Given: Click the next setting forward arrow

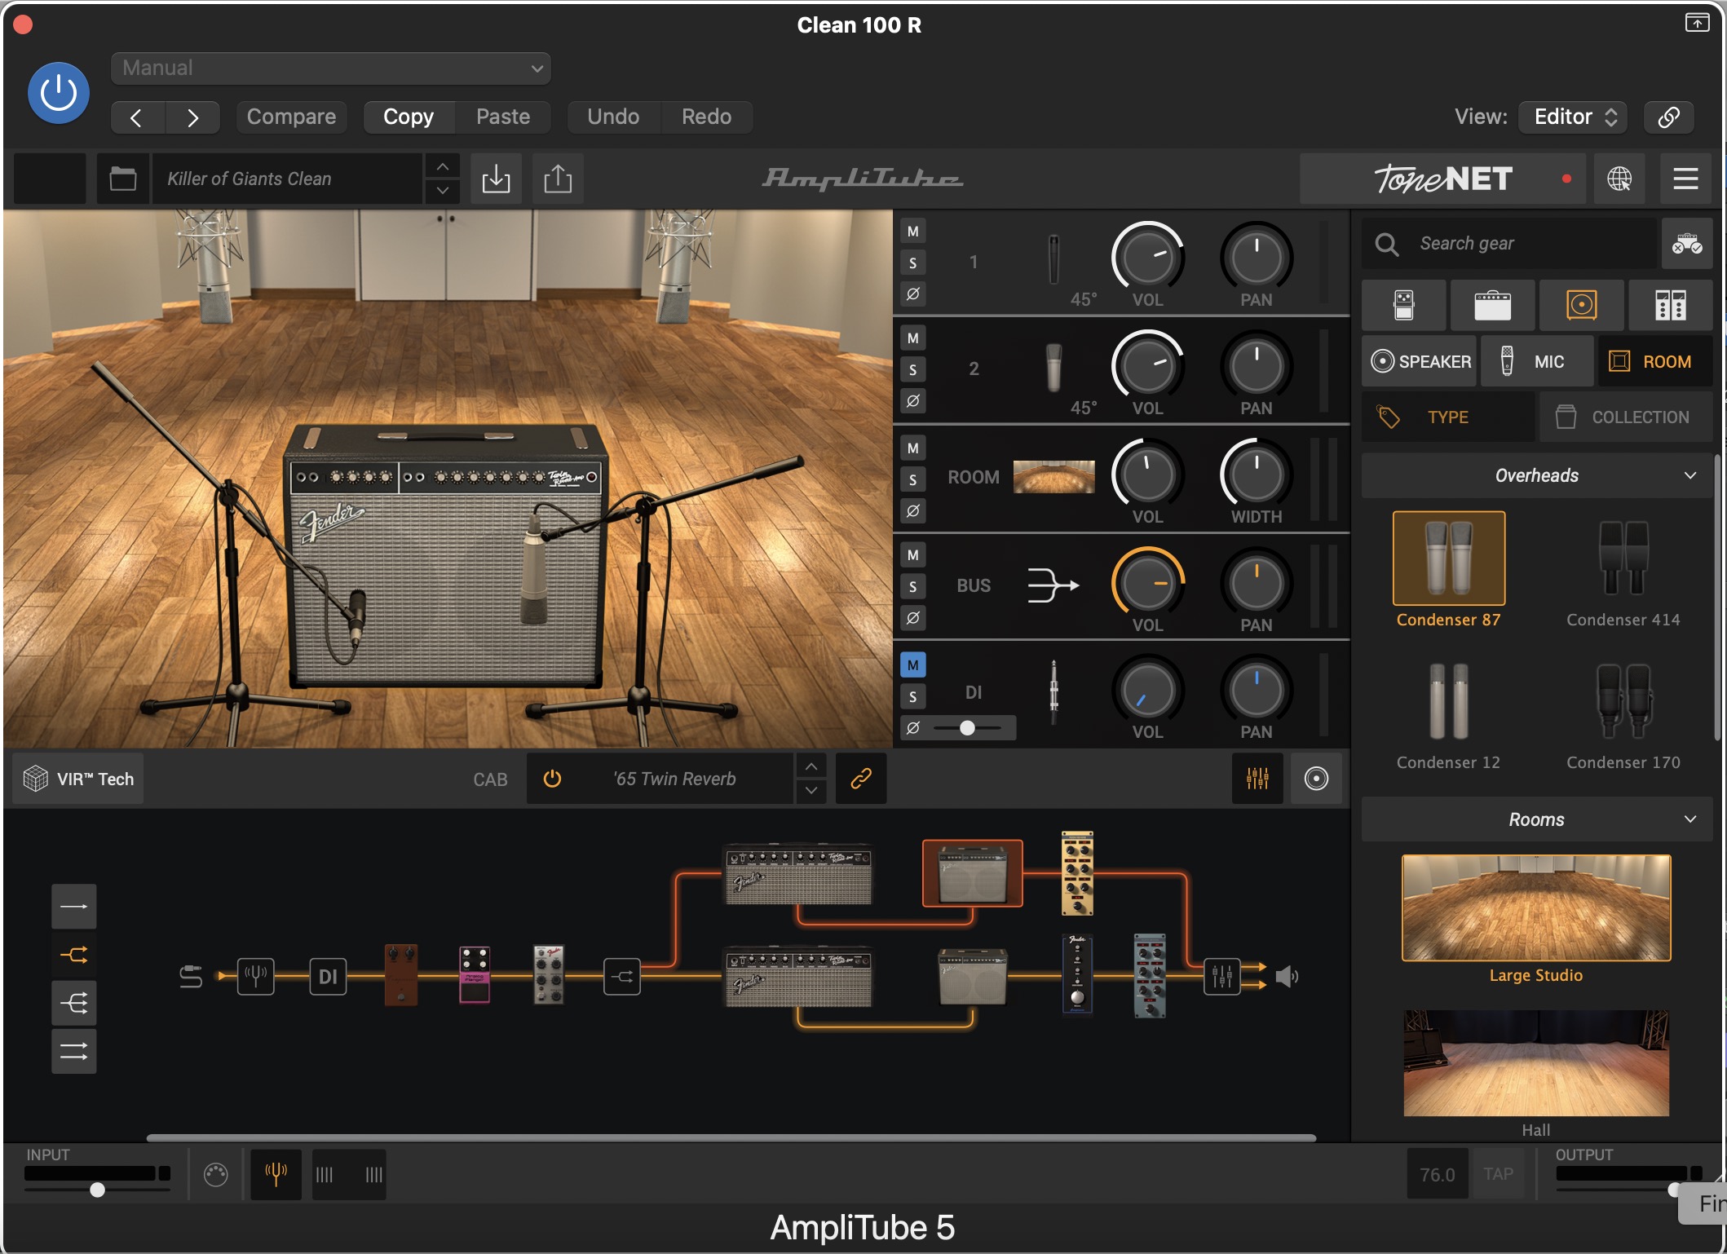Looking at the screenshot, I should click(x=192, y=117).
